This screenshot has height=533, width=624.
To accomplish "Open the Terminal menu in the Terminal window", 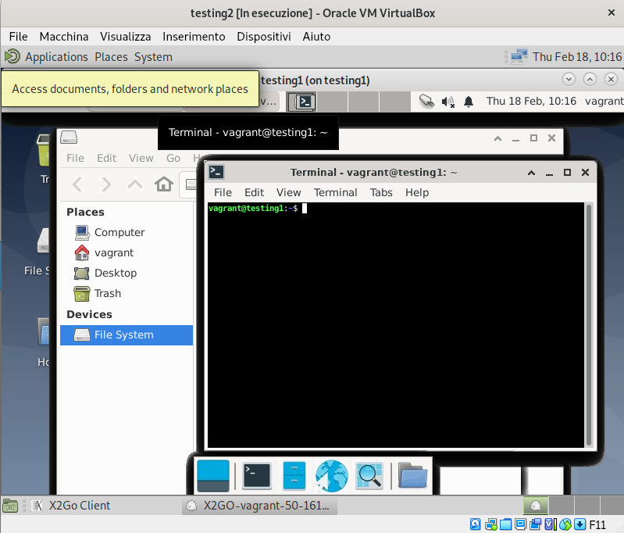I will [x=336, y=193].
